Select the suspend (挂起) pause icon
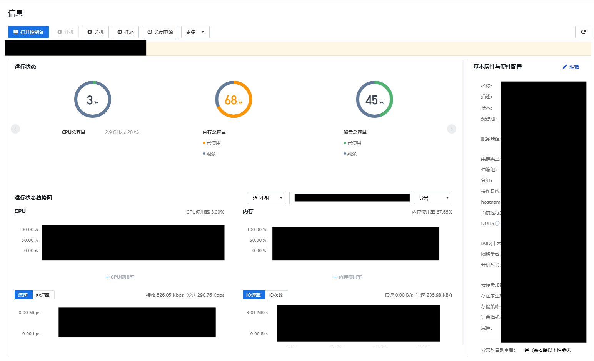The height and width of the screenshot is (361, 594). (120, 32)
